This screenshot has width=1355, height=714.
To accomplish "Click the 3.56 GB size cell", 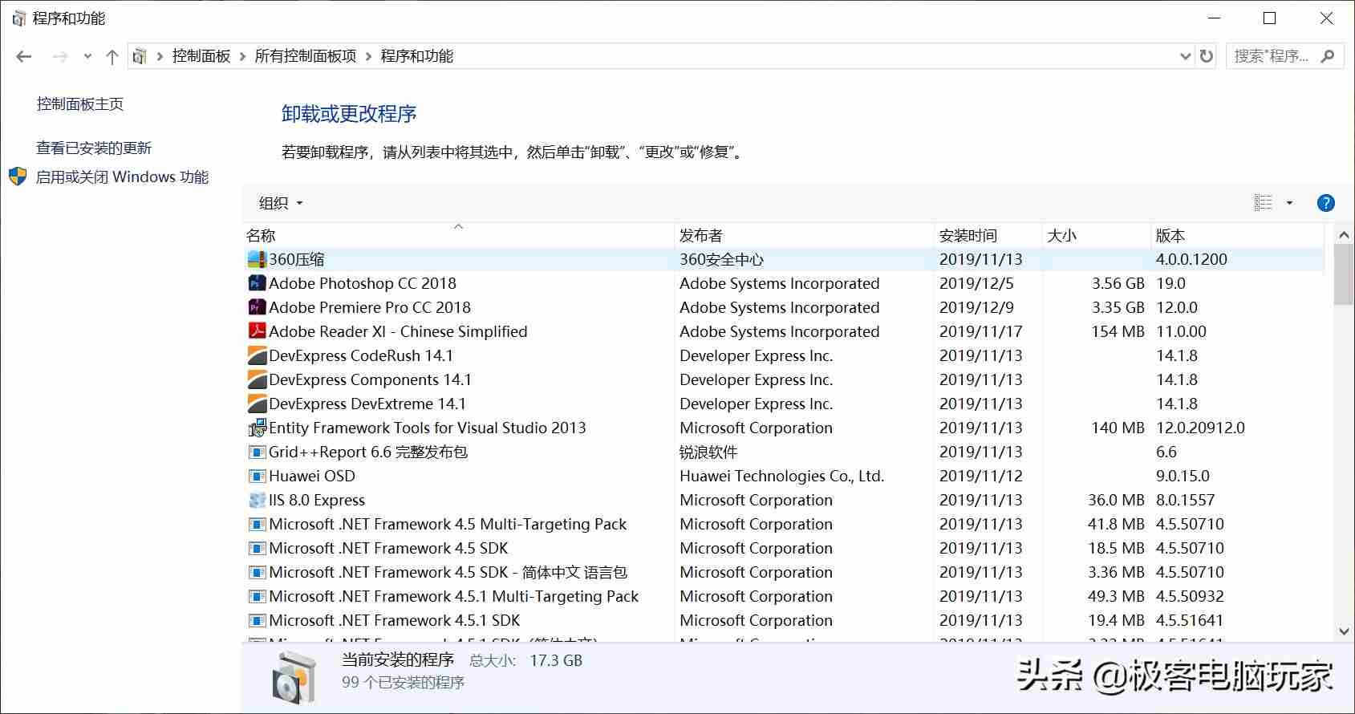I will pyautogui.click(x=1118, y=283).
